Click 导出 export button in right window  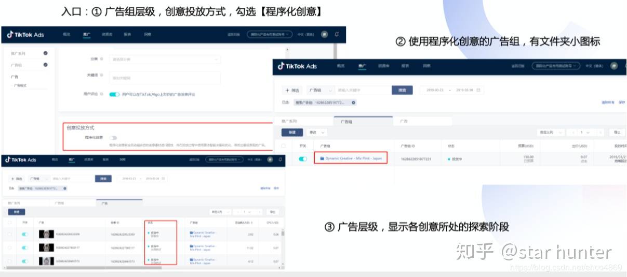[x=617, y=133]
